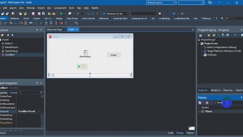Expand Target Platforms (Windows 32-bit) node

pyautogui.click(x=202, y=51)
